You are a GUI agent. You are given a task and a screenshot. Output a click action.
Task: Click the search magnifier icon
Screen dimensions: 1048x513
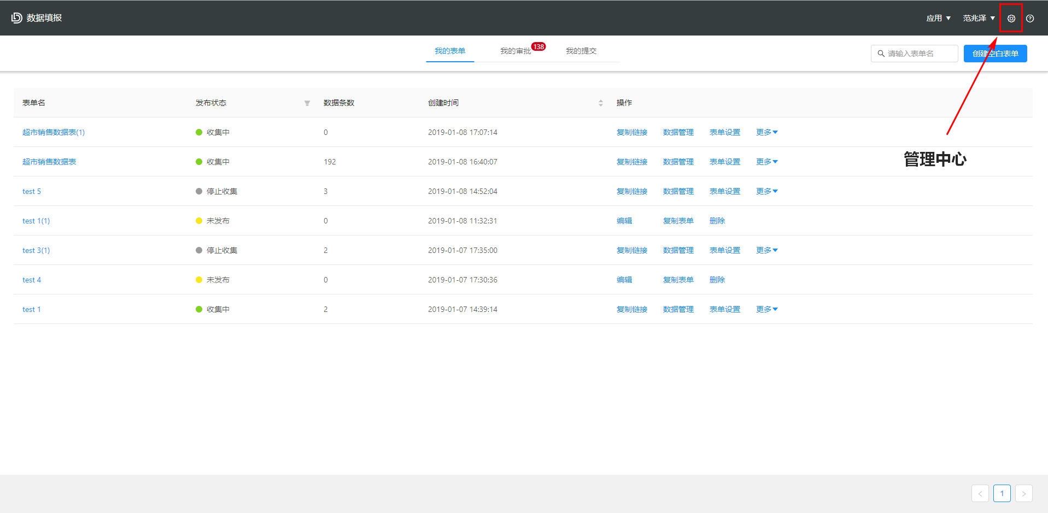coord(881,54)
